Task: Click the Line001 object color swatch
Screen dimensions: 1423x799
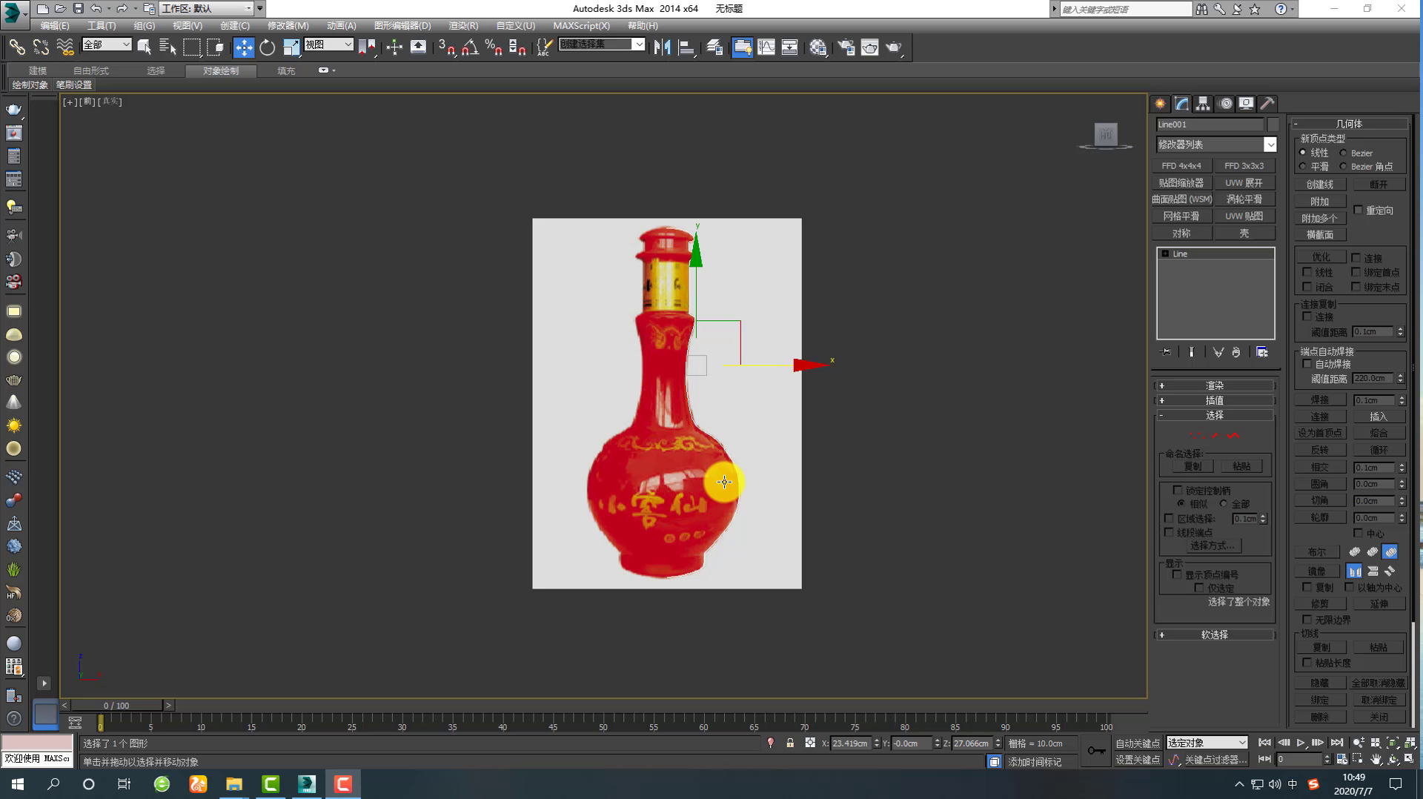Action: 1273,125
